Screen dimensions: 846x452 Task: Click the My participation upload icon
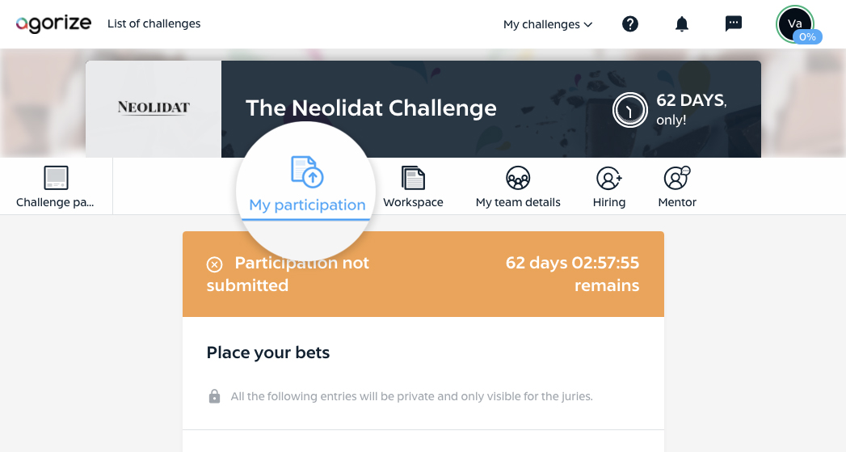pyautogui.click(x=307, y=171)
